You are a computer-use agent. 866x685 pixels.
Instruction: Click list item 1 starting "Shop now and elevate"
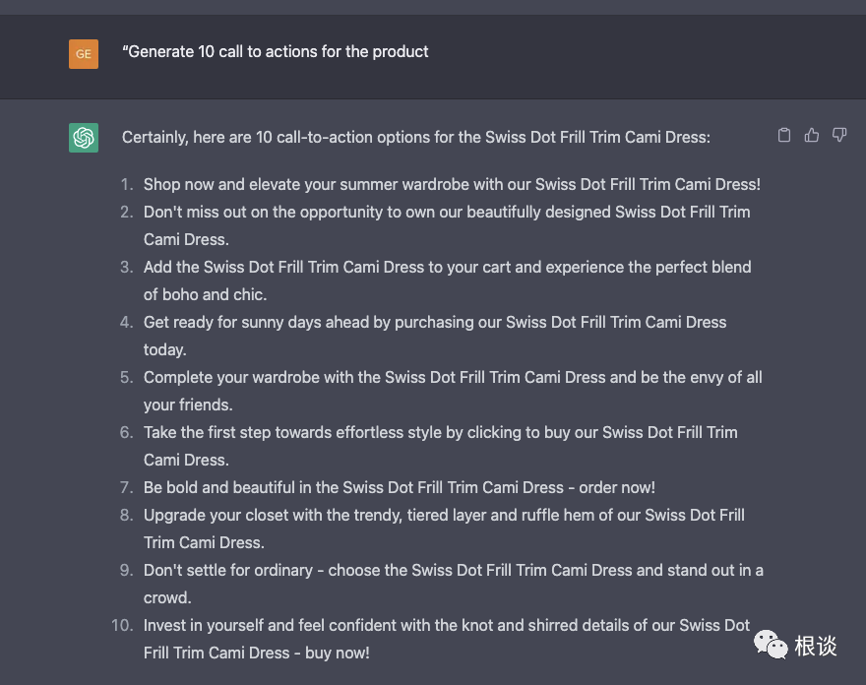pyautogui.click(x=452, y=184)
